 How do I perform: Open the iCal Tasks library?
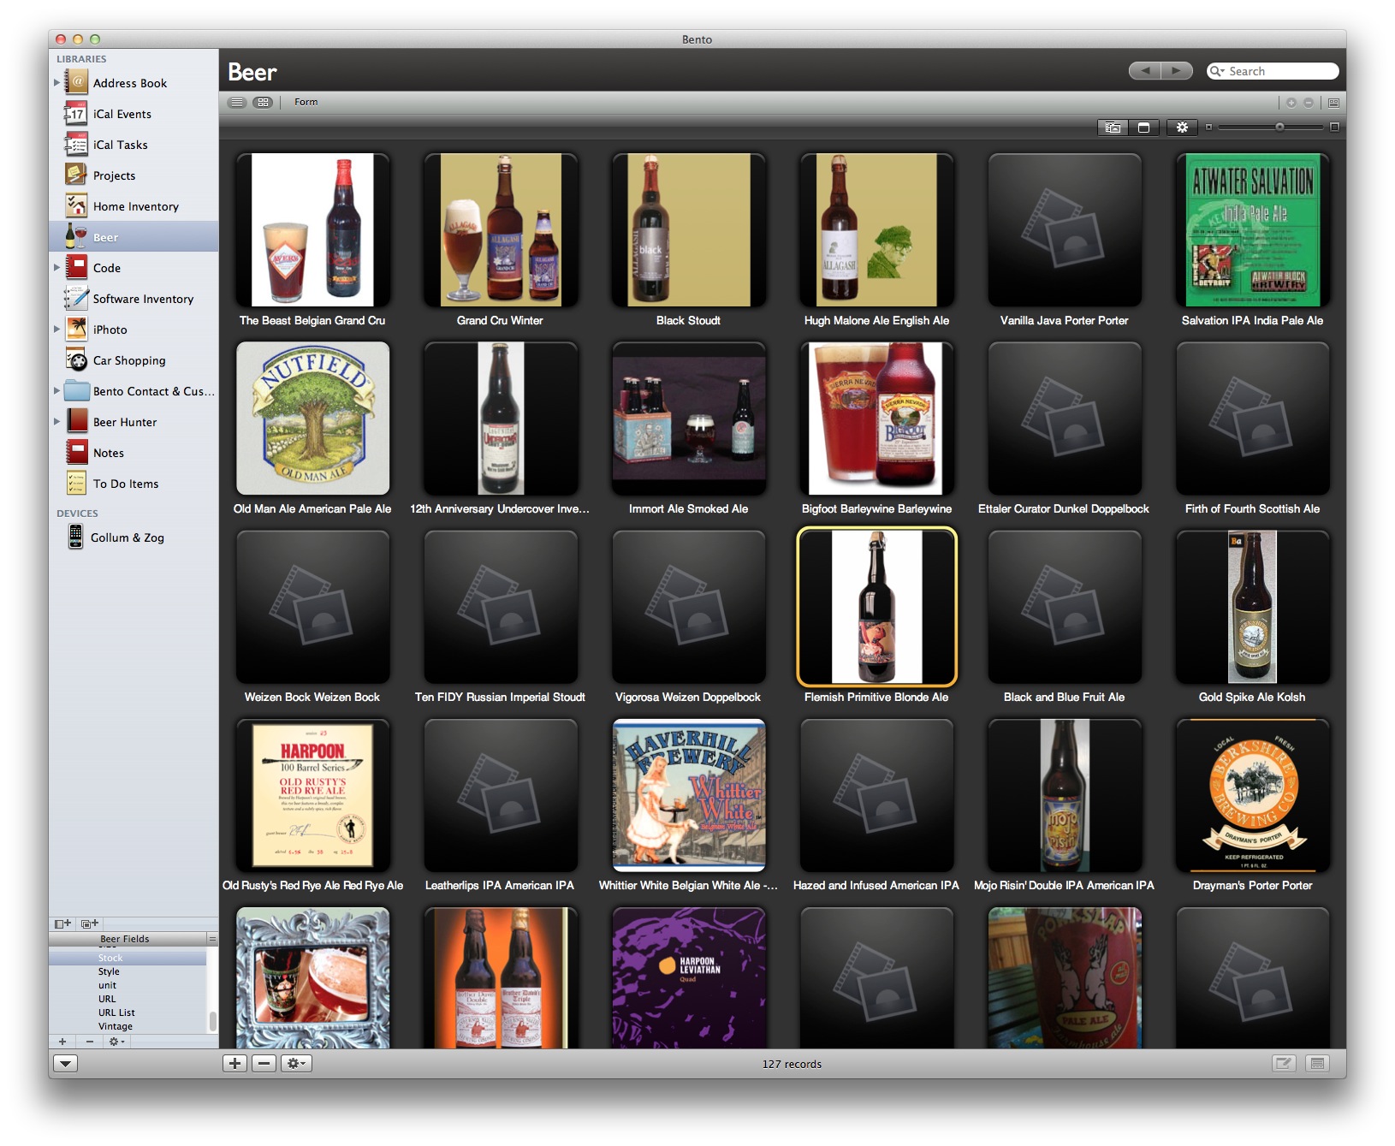(133, 145)
